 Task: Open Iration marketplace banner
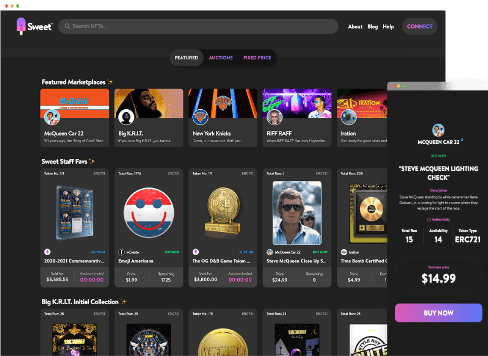tap(362, 103)
